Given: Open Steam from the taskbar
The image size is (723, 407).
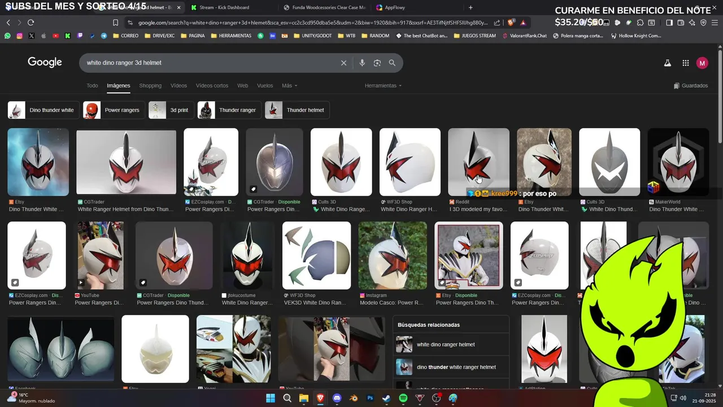Looking at the screenshot, I should point(386,398).
